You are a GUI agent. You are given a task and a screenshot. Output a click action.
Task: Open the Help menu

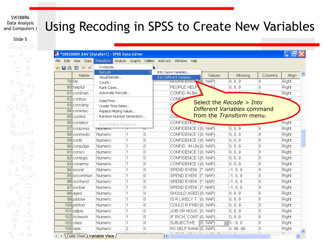pyautogui.click(x=194, y=61)
